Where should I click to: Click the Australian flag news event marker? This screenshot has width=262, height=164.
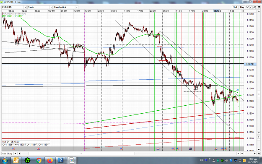(x=190, y=148)
